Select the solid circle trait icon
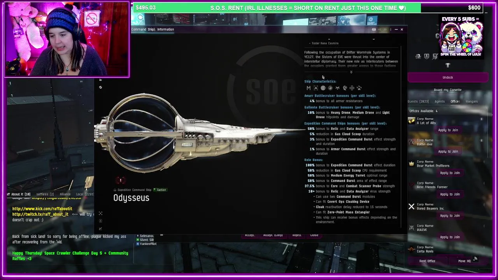Screen dimensions: 498x280 point(323,88)
